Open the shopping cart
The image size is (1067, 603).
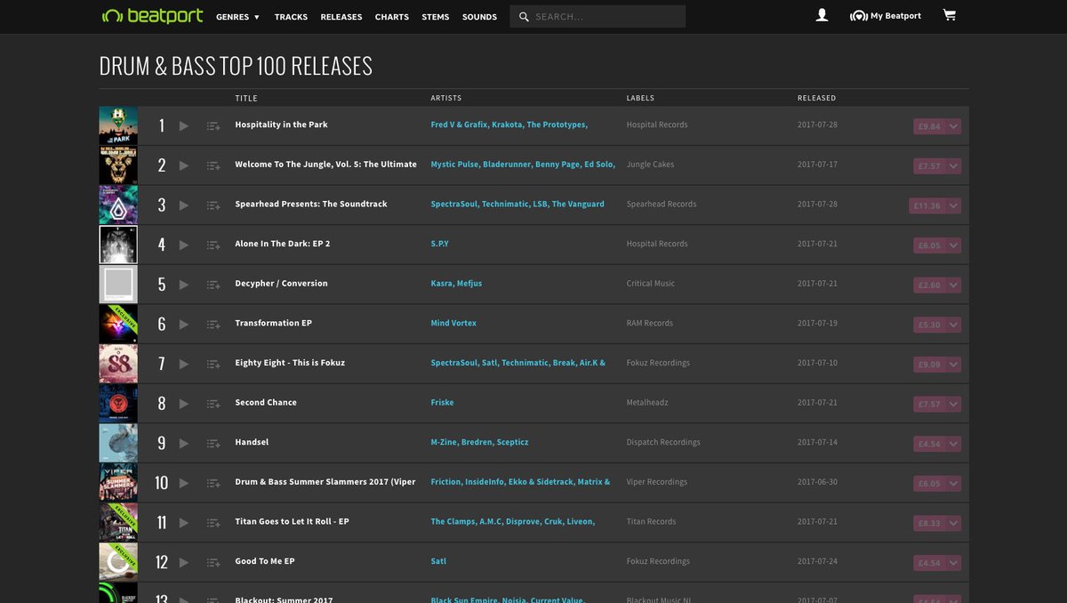(x=950, y=16)
